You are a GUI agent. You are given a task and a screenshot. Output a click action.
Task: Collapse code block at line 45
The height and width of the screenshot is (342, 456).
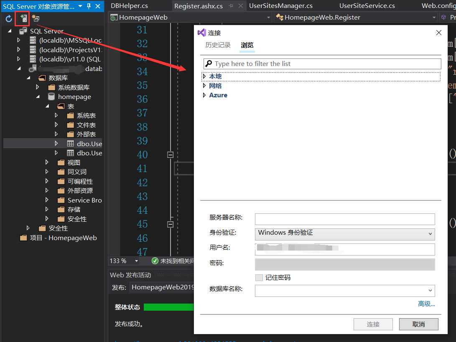171,224
